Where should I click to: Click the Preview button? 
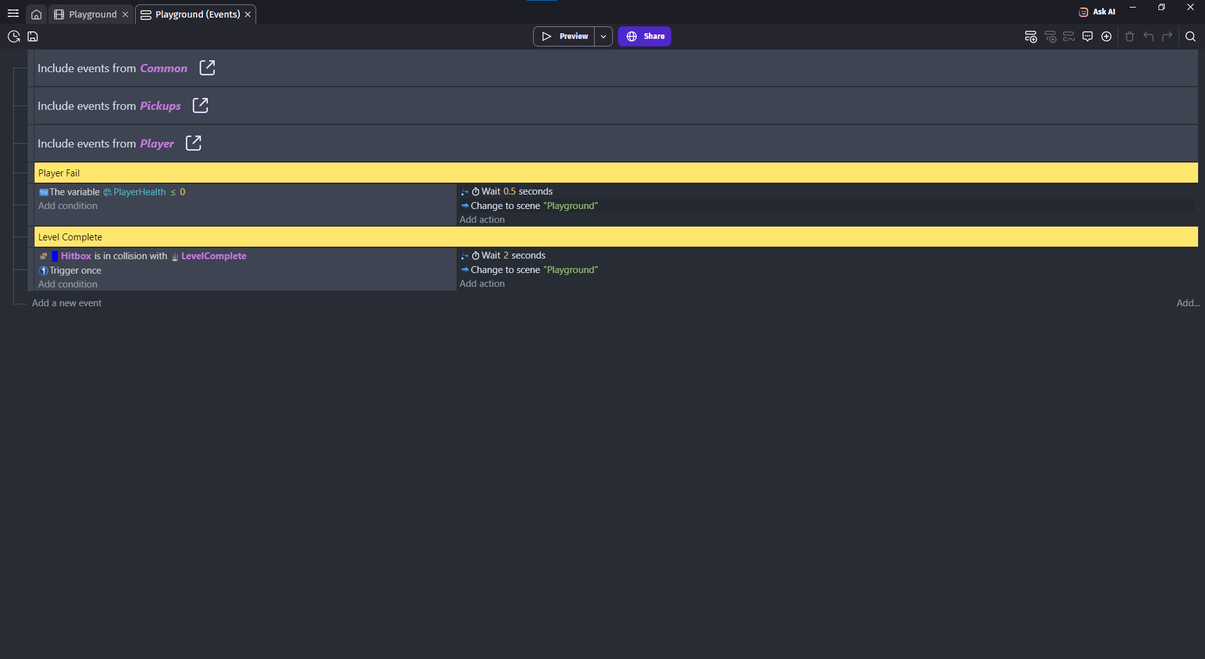[565, 36]
